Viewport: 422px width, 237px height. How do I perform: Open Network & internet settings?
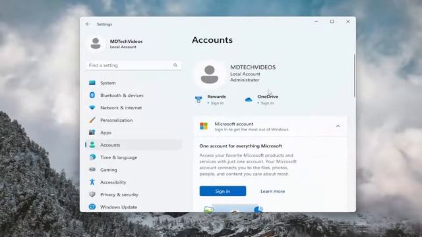(133, 107)
